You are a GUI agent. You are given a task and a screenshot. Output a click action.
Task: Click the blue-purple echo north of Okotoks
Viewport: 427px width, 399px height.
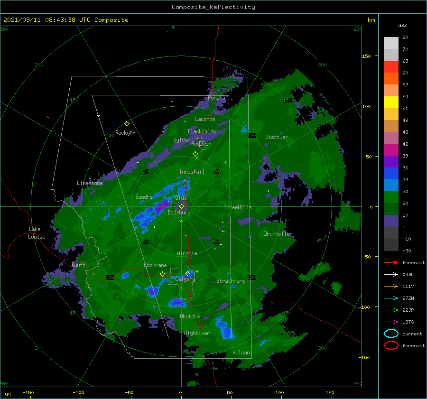tap(177, 303)
